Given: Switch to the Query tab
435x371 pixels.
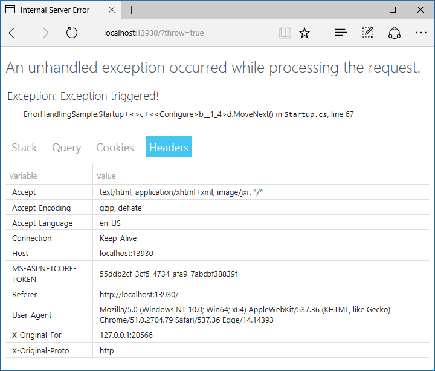Looking at the screenshot, I should (66, 147).
